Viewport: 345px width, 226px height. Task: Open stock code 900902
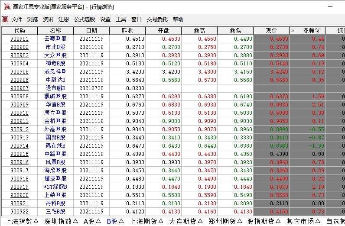click(x=20, y=47)
